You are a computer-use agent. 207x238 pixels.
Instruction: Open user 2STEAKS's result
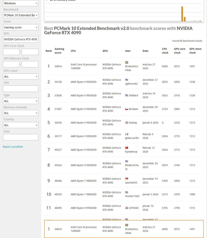pos(134,208)
